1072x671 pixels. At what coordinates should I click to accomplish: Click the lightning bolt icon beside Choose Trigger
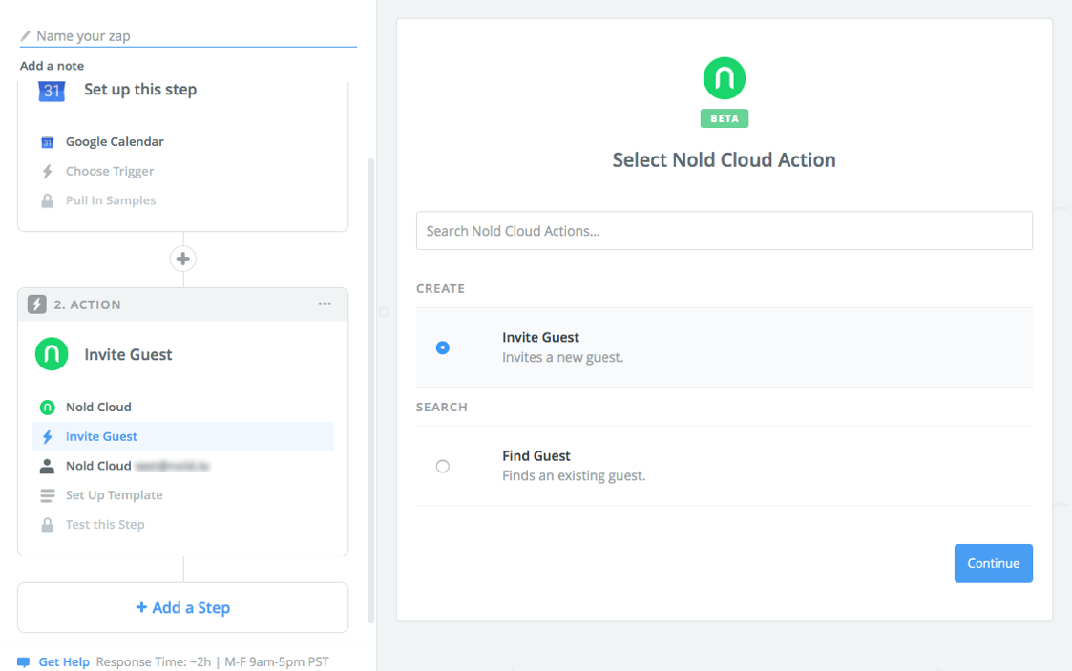pos(47,172)
